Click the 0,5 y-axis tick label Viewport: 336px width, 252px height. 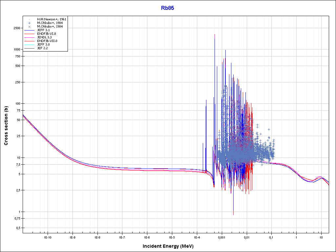(x=18, y=228)
